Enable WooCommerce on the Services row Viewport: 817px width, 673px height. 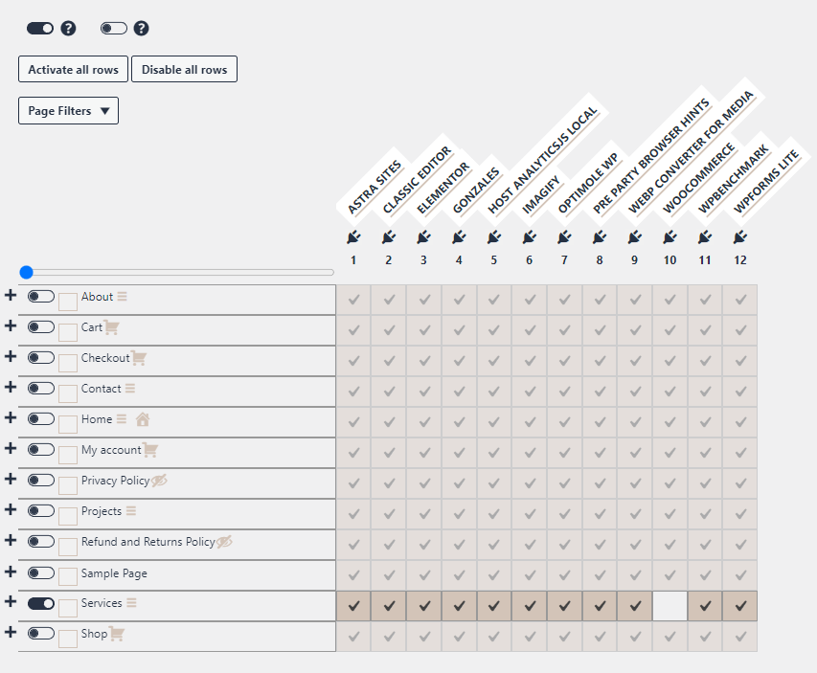point(670,606)
